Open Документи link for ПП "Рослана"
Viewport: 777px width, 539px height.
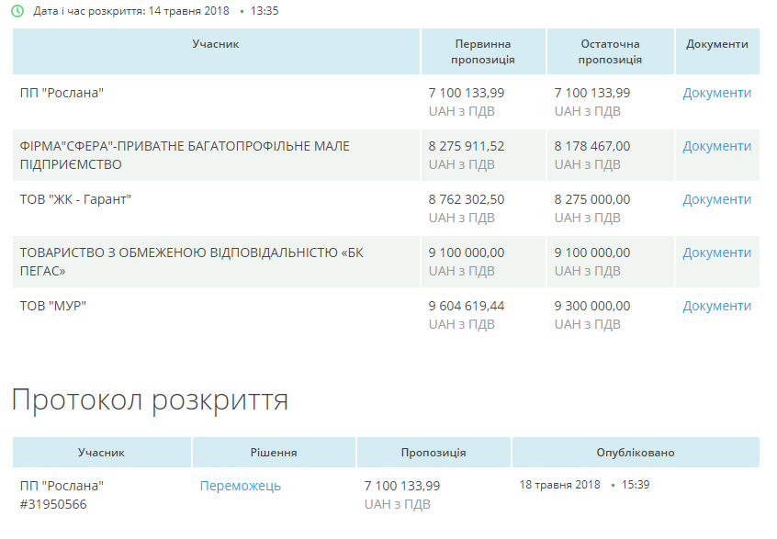(x=716, y=93)
